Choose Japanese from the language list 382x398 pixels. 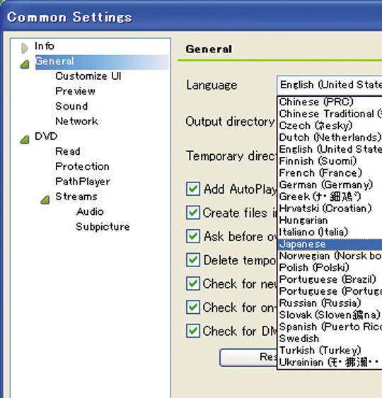[x=330, y=244]
